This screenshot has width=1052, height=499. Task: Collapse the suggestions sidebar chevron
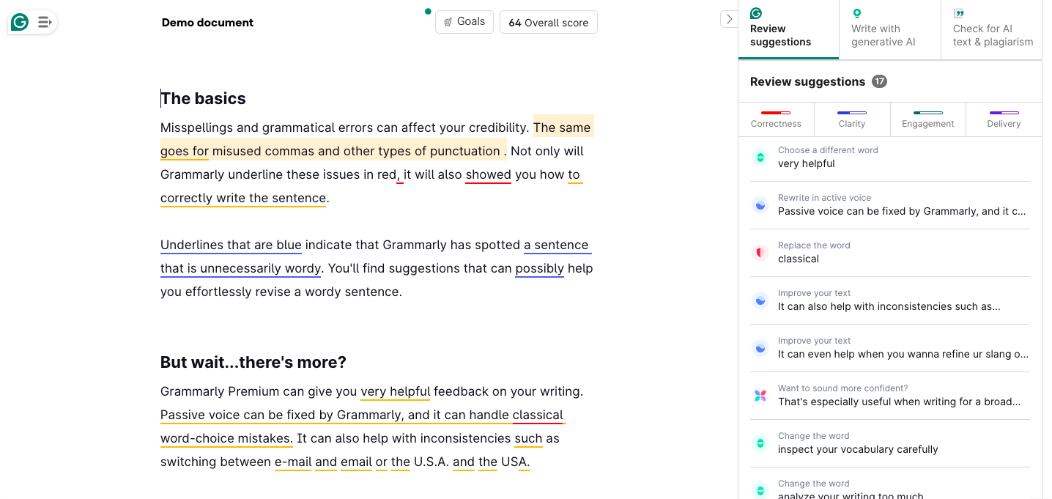click(729, 19)
